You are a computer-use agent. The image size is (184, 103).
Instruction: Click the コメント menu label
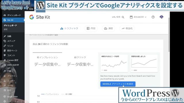point(11,55)
